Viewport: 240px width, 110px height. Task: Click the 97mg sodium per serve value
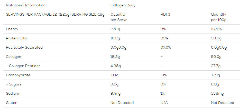(116, 94)
